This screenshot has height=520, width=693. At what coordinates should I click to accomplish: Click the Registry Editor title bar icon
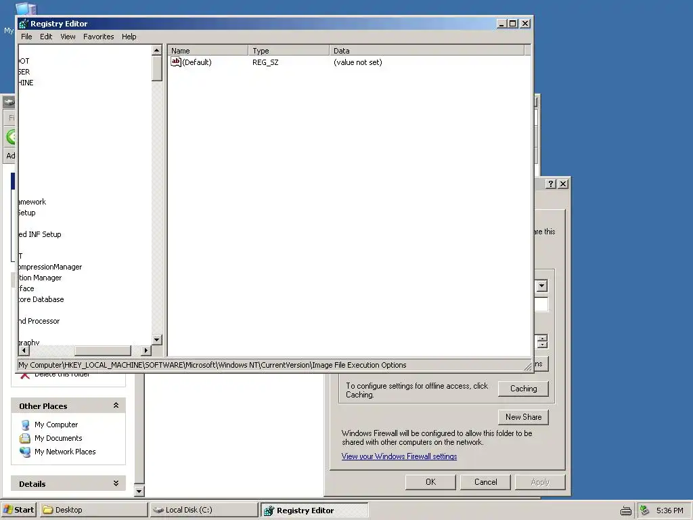pos(24,24)
